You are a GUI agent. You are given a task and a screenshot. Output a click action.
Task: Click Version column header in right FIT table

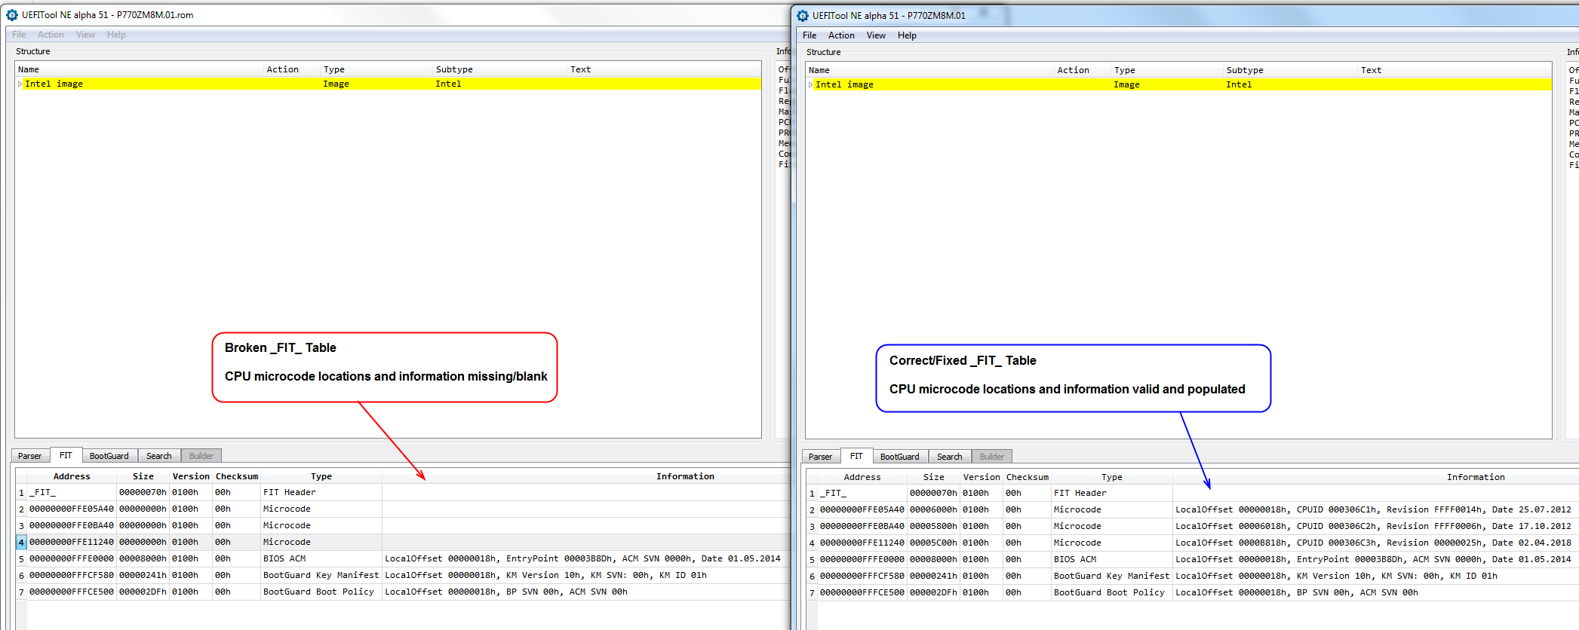(981, 477)
